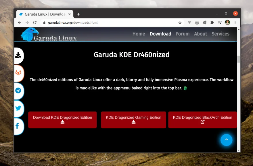The image size is (253, 166).
Task: Navigate to Home in the site menu
Action: (139, 34)
